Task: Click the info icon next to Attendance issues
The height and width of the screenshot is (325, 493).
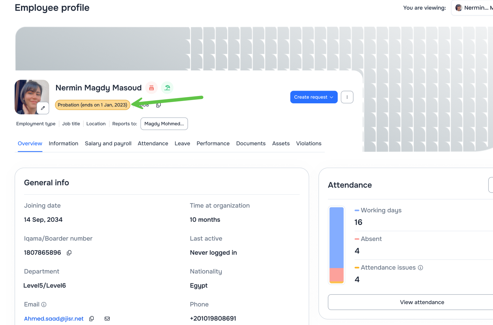Action: 421,267
